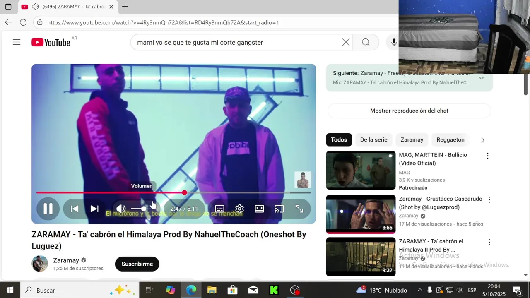The image size is (530, 298).
Task: Open Copilot from the taskbar
Action: (170, 290)
